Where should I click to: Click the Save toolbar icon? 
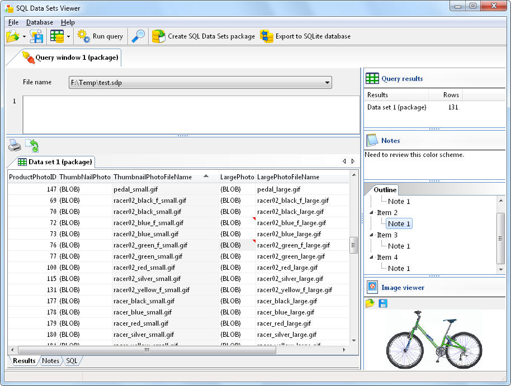click(x=36, y=36)
